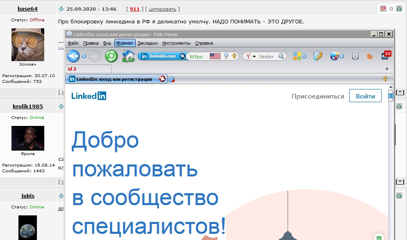The width and height of the screenshot is (407, 240).
Task: Click the Войти button
Action: click(365, 96)
